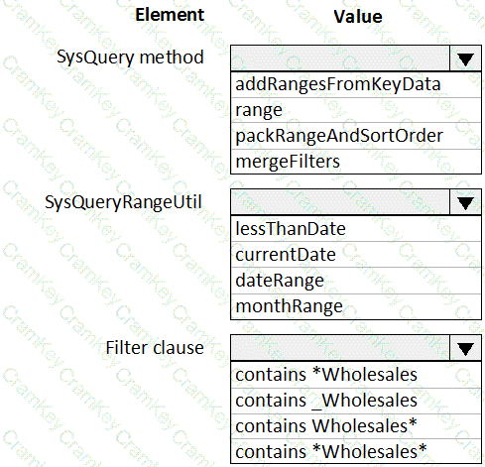Choose contains _Wholesales option

tap(356, 401)
